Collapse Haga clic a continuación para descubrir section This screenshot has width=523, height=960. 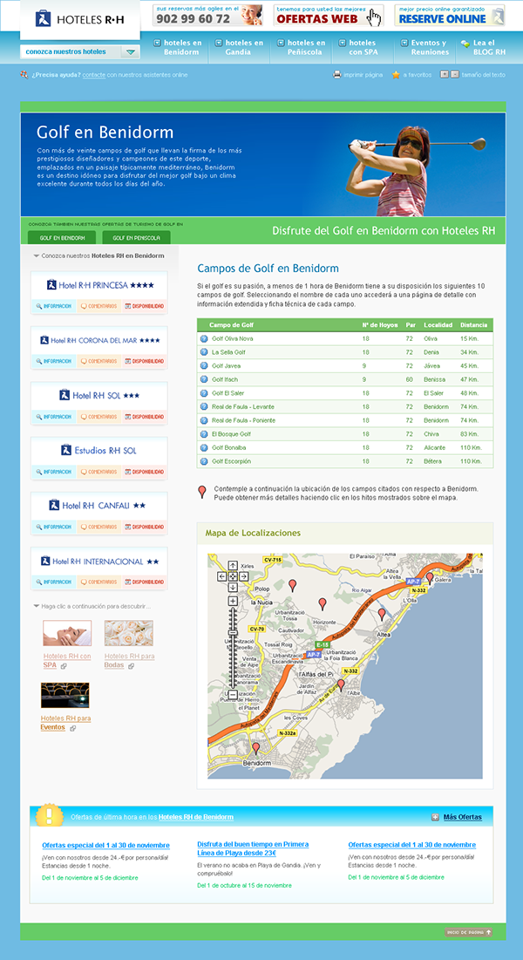coord(36,606)
